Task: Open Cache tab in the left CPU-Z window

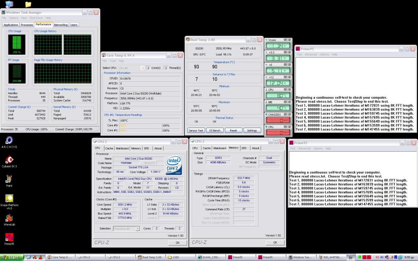Action: 109,148
